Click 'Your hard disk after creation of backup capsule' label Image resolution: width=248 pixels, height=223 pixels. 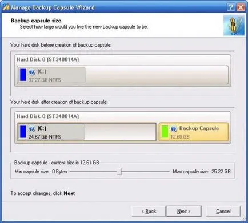coord(59,102)
